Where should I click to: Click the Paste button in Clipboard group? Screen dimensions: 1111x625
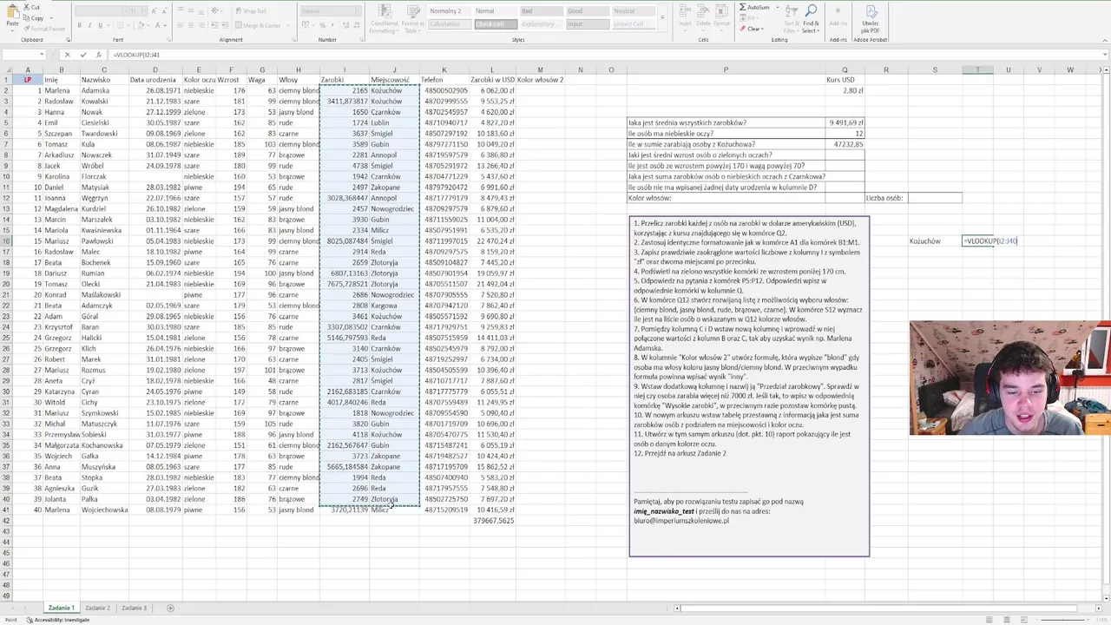point(12,16)
